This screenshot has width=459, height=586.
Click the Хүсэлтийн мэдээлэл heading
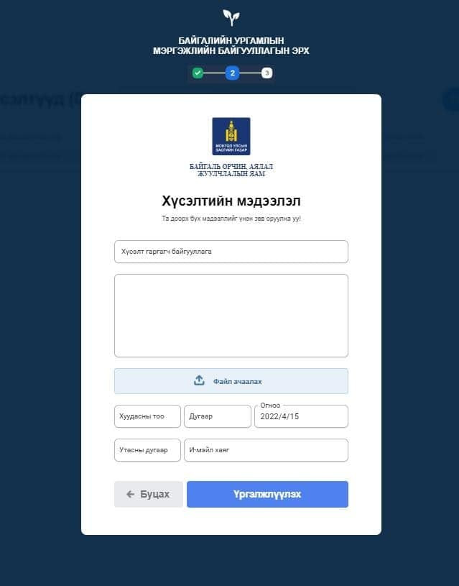[231, 201]
